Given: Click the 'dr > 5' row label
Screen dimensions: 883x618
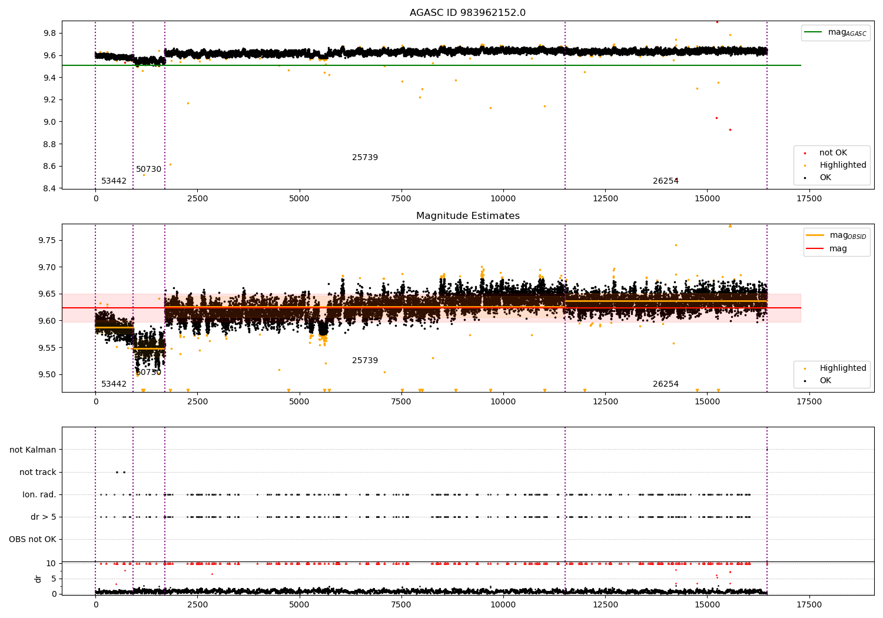Looking at the screenshot, I should [x=44, y=517].
